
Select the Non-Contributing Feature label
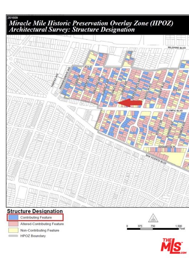point(40,230)
